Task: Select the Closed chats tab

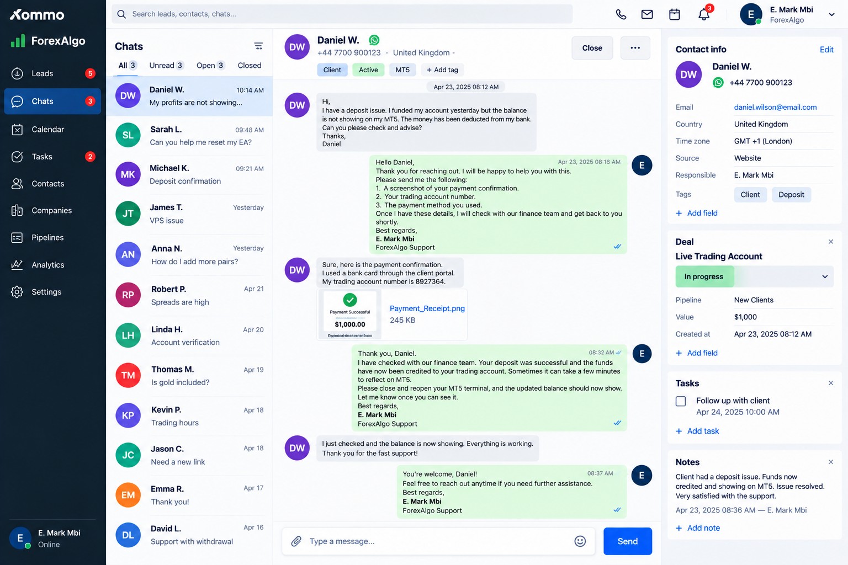Action: point(250,65)
